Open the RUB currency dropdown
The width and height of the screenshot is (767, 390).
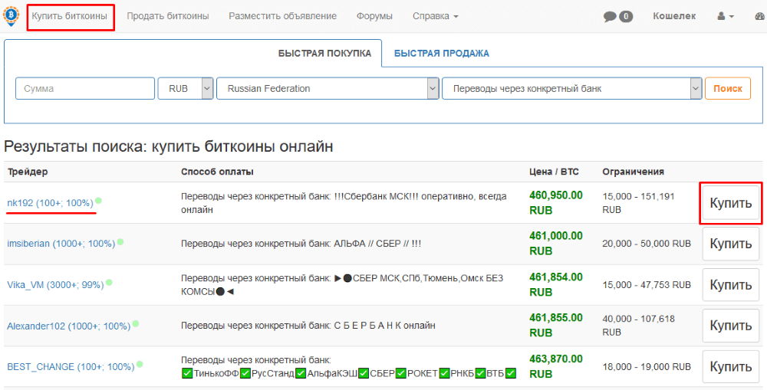(x=186, y=88)
